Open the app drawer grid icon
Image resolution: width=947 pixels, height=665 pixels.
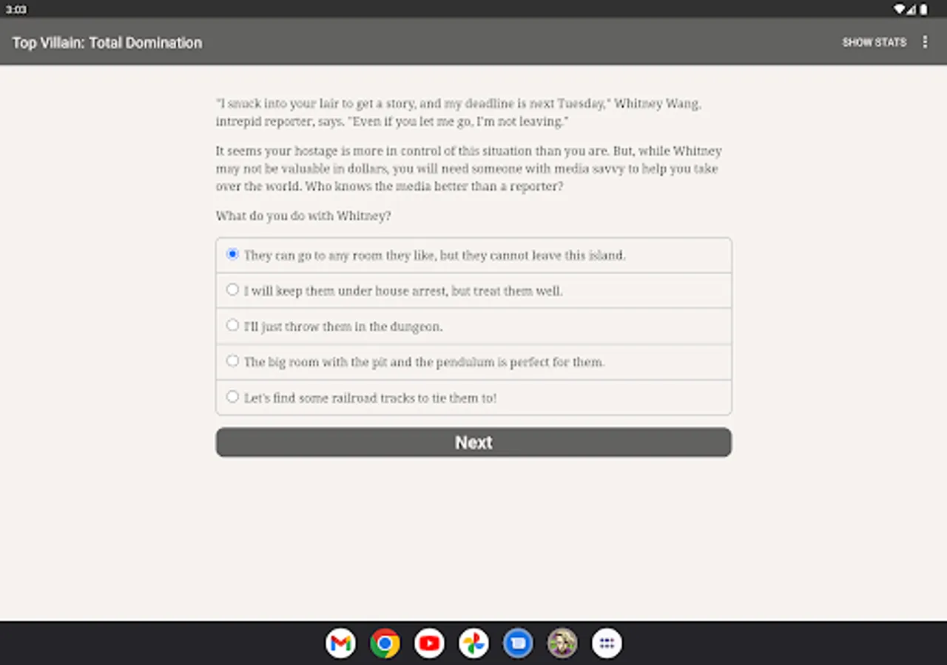(x=607, y=644)
